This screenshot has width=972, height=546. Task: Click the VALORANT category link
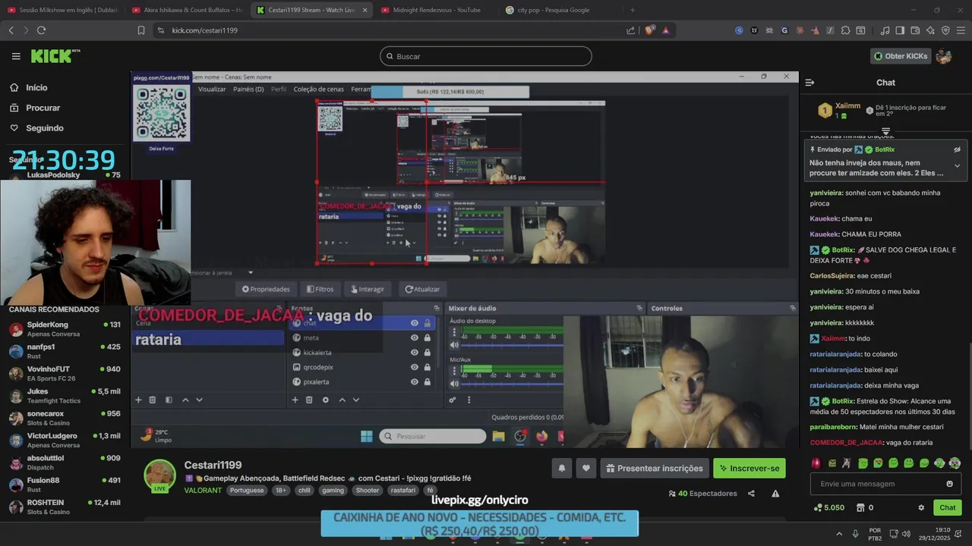(x=203, y=491)
